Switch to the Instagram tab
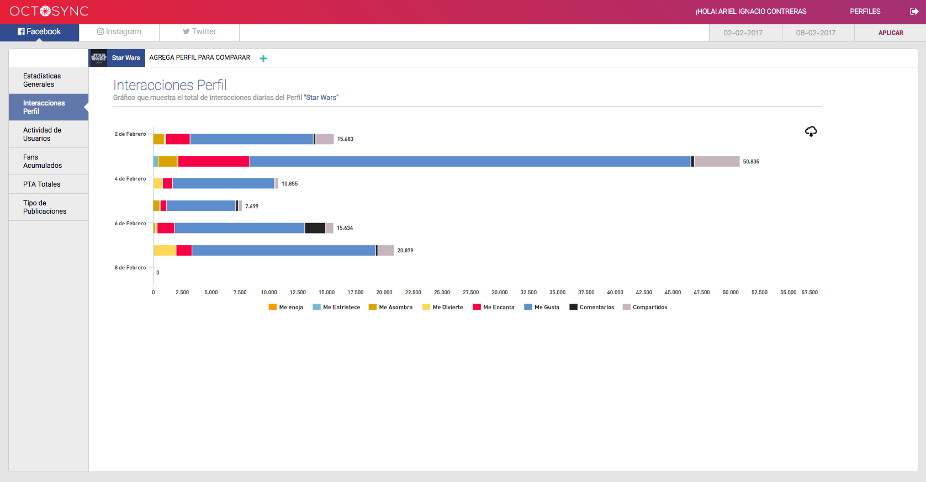926x482 pixels. (119, 32)
